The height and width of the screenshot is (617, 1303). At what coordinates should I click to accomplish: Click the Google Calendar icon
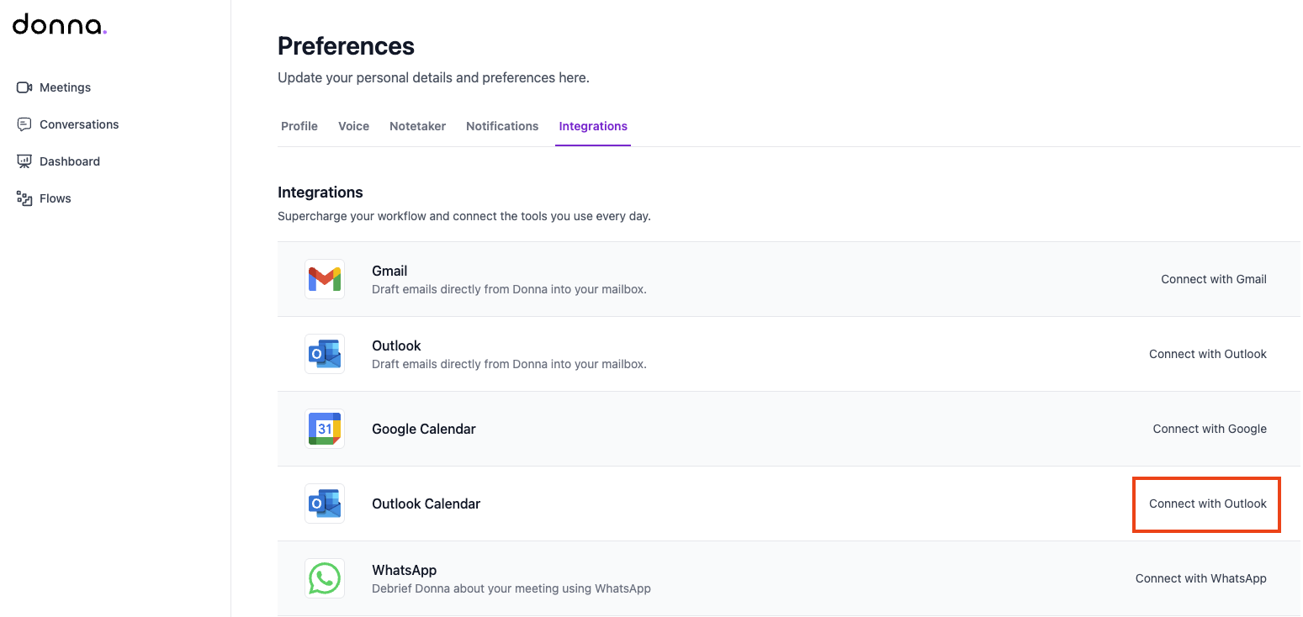pyautogui.click(x=325, y=429)
